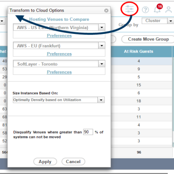Click the help question mark icon
174x174 pixels.
coord(145,10)
